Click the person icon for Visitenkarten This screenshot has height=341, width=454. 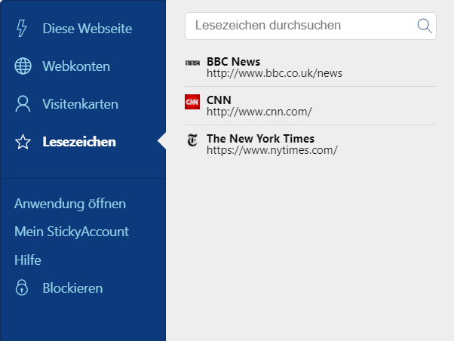tap(23, 103)
